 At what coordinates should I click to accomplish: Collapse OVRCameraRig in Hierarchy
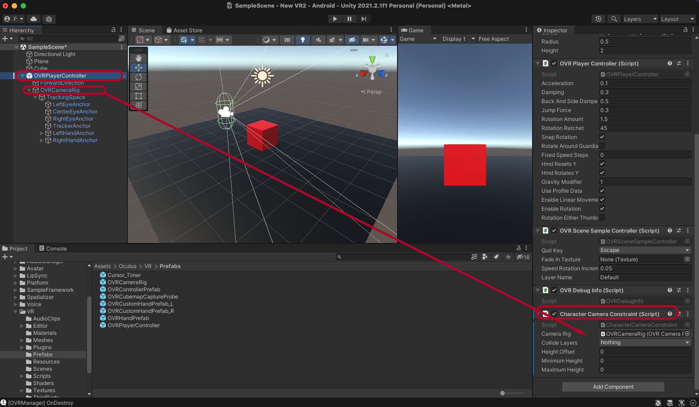(29, 90)
